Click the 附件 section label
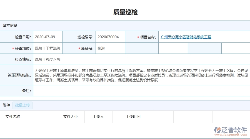Viewport: 250px width, 139px height. click(x=6, y=105)
